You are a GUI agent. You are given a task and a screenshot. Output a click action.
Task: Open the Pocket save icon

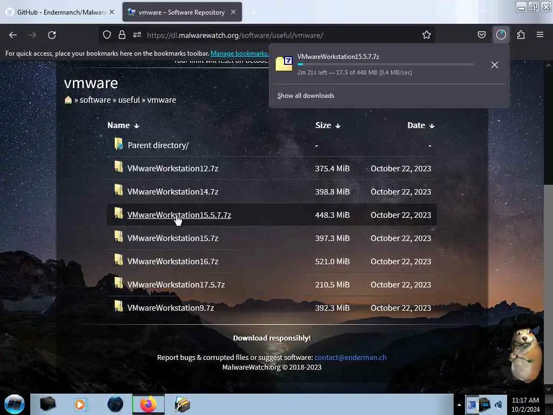[x=481, y=35]
